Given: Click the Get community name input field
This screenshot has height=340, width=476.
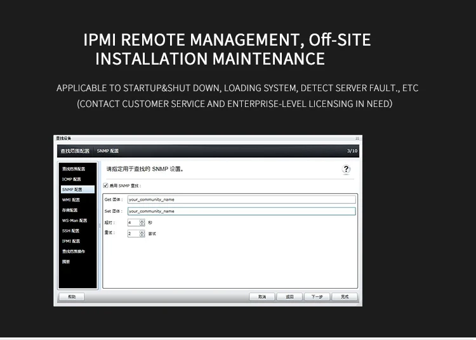Looking at the screenshot, I should pyautogui.click(x=242, y=199).
